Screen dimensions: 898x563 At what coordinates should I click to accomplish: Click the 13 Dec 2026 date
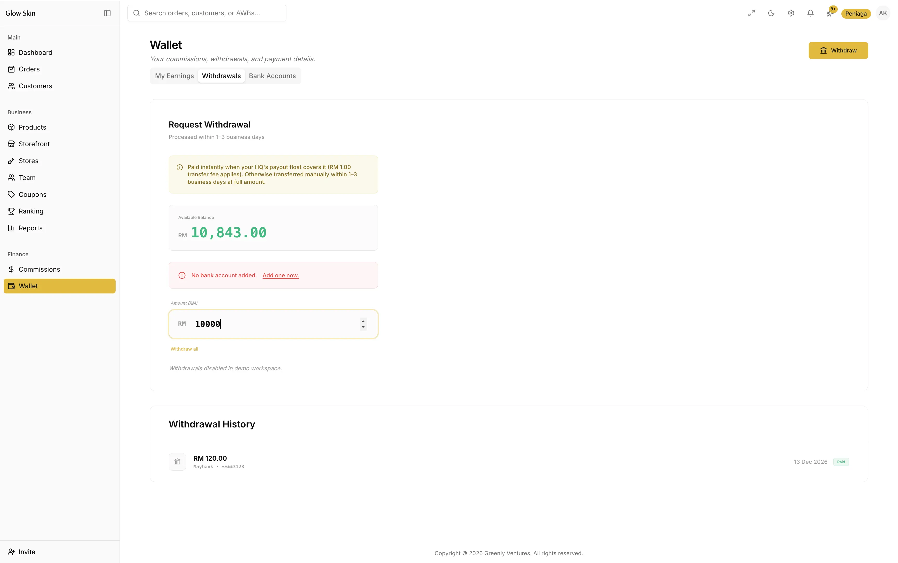pyautogui.click(x=810, y=462)
